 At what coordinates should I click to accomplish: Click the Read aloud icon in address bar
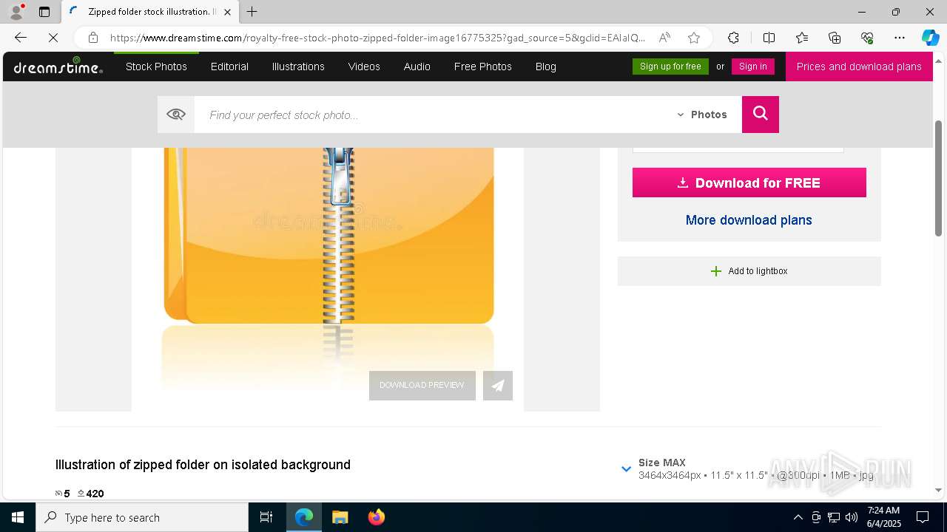[x=664, y=38]
